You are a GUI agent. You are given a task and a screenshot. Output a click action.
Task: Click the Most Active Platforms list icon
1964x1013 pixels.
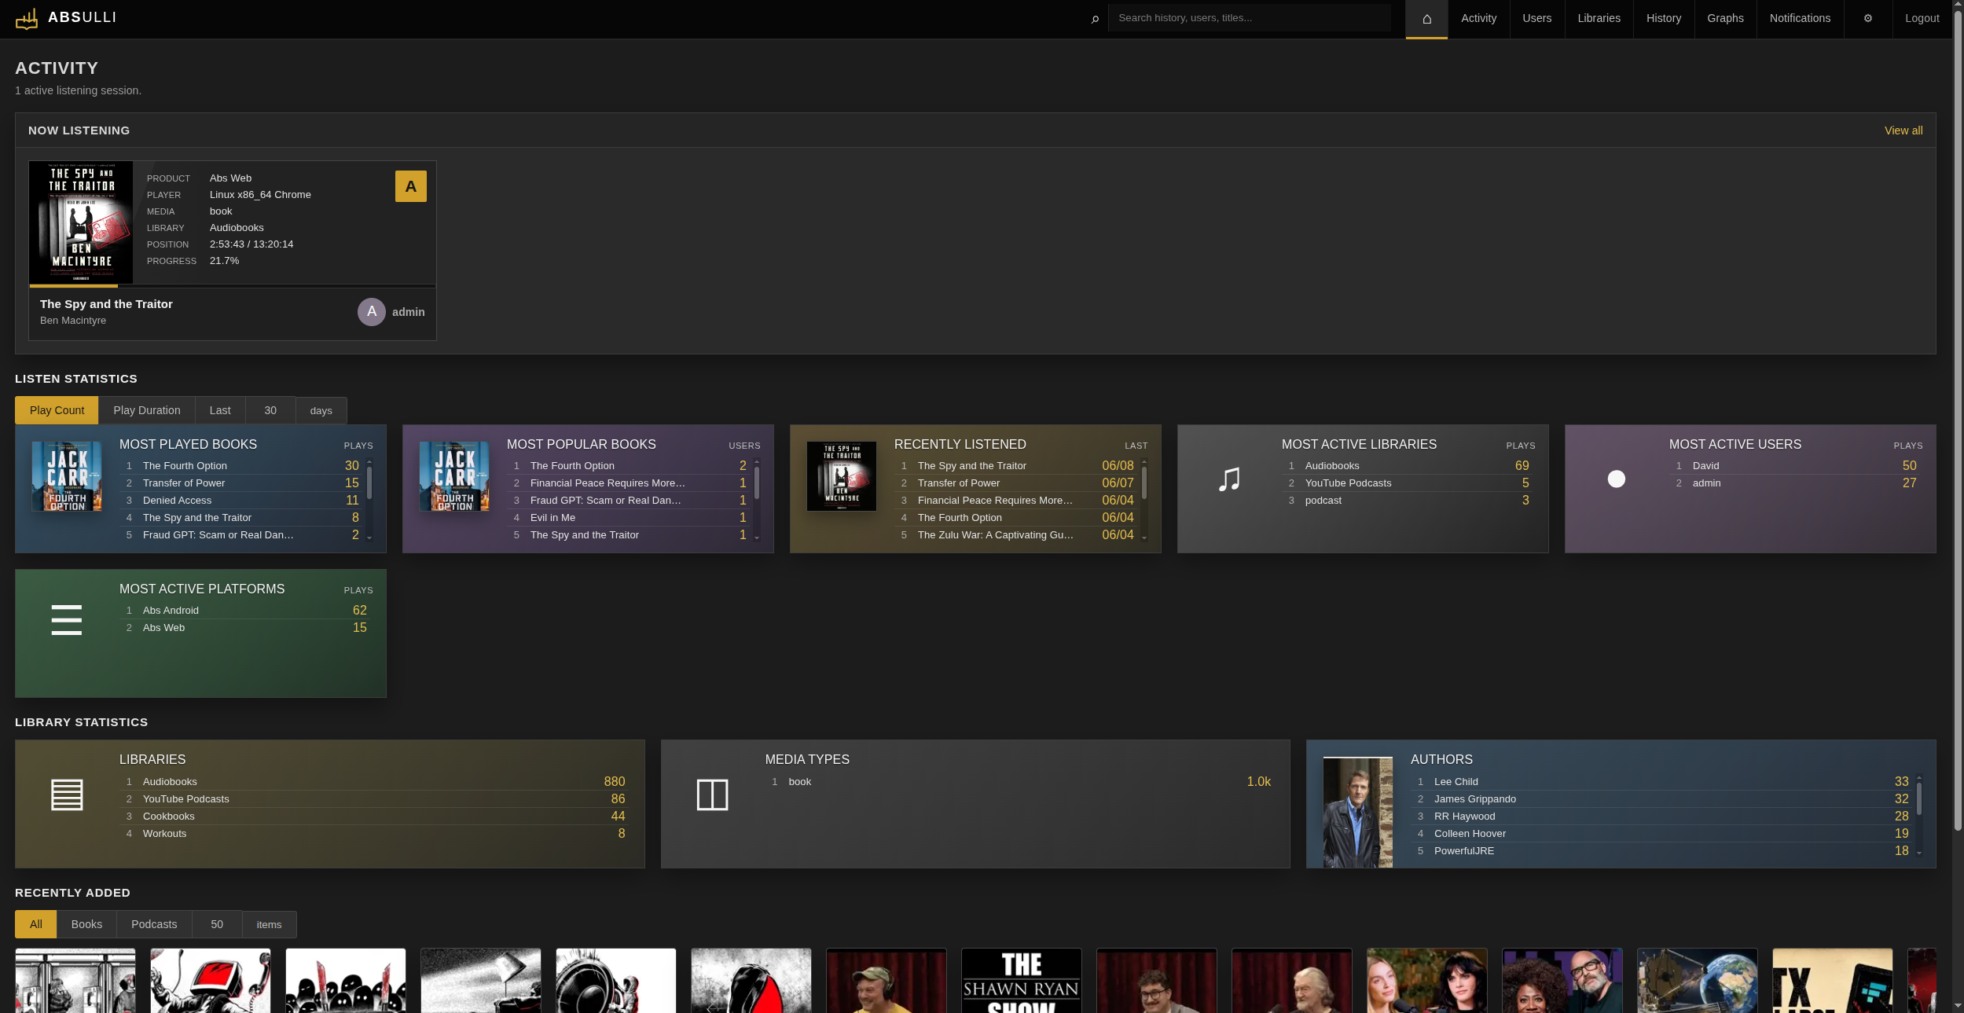click(x=67, y=620)
